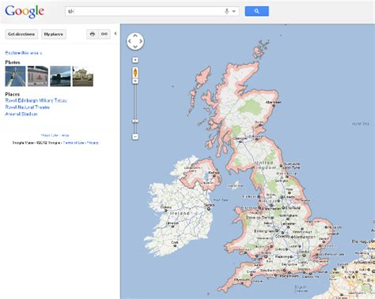Click the microphone voice search icon
The image size is (375, 299).
(226, 11)
